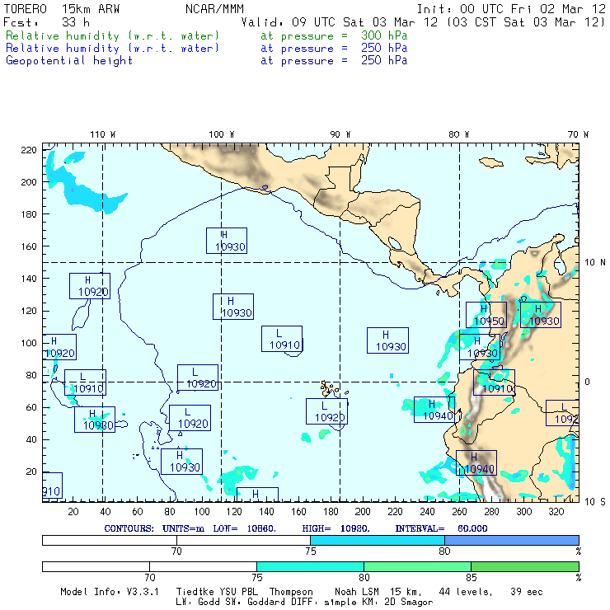The width and height of the screenshot is (610, 610).
Task: Click the 'CONTOURS: UNITS=m' caption
Action: tap(154, 528)
